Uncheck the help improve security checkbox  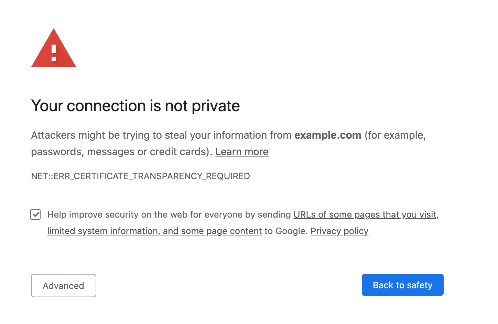point(35,215)
